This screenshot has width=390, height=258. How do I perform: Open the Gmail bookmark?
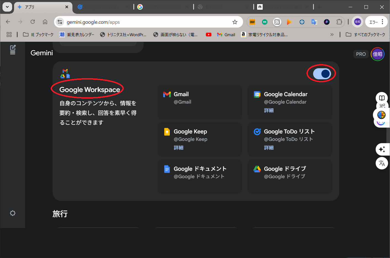point(226,35)
